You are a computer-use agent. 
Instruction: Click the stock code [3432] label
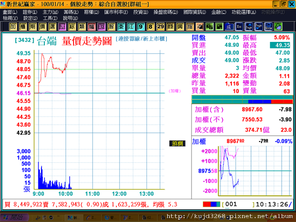tap(25, 40)
